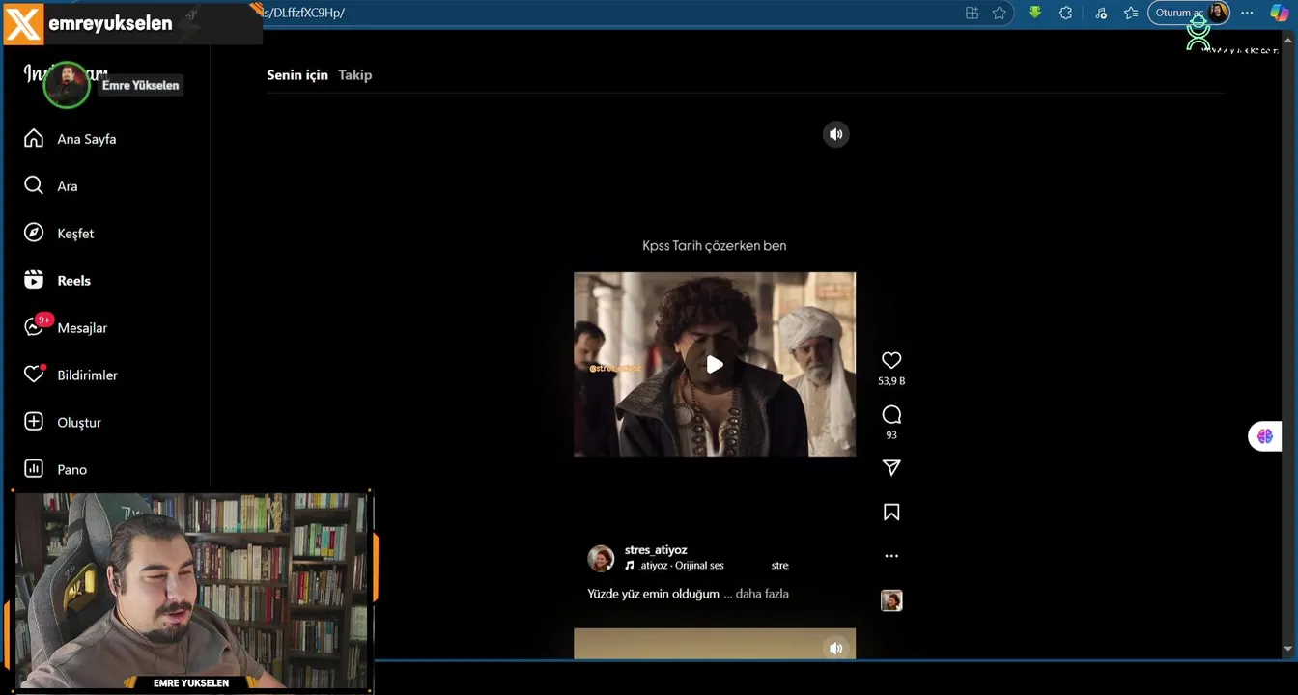Click the scrollbar up arrow
The height and width of the screenshot is (695, 1298).
(1288, 41)
